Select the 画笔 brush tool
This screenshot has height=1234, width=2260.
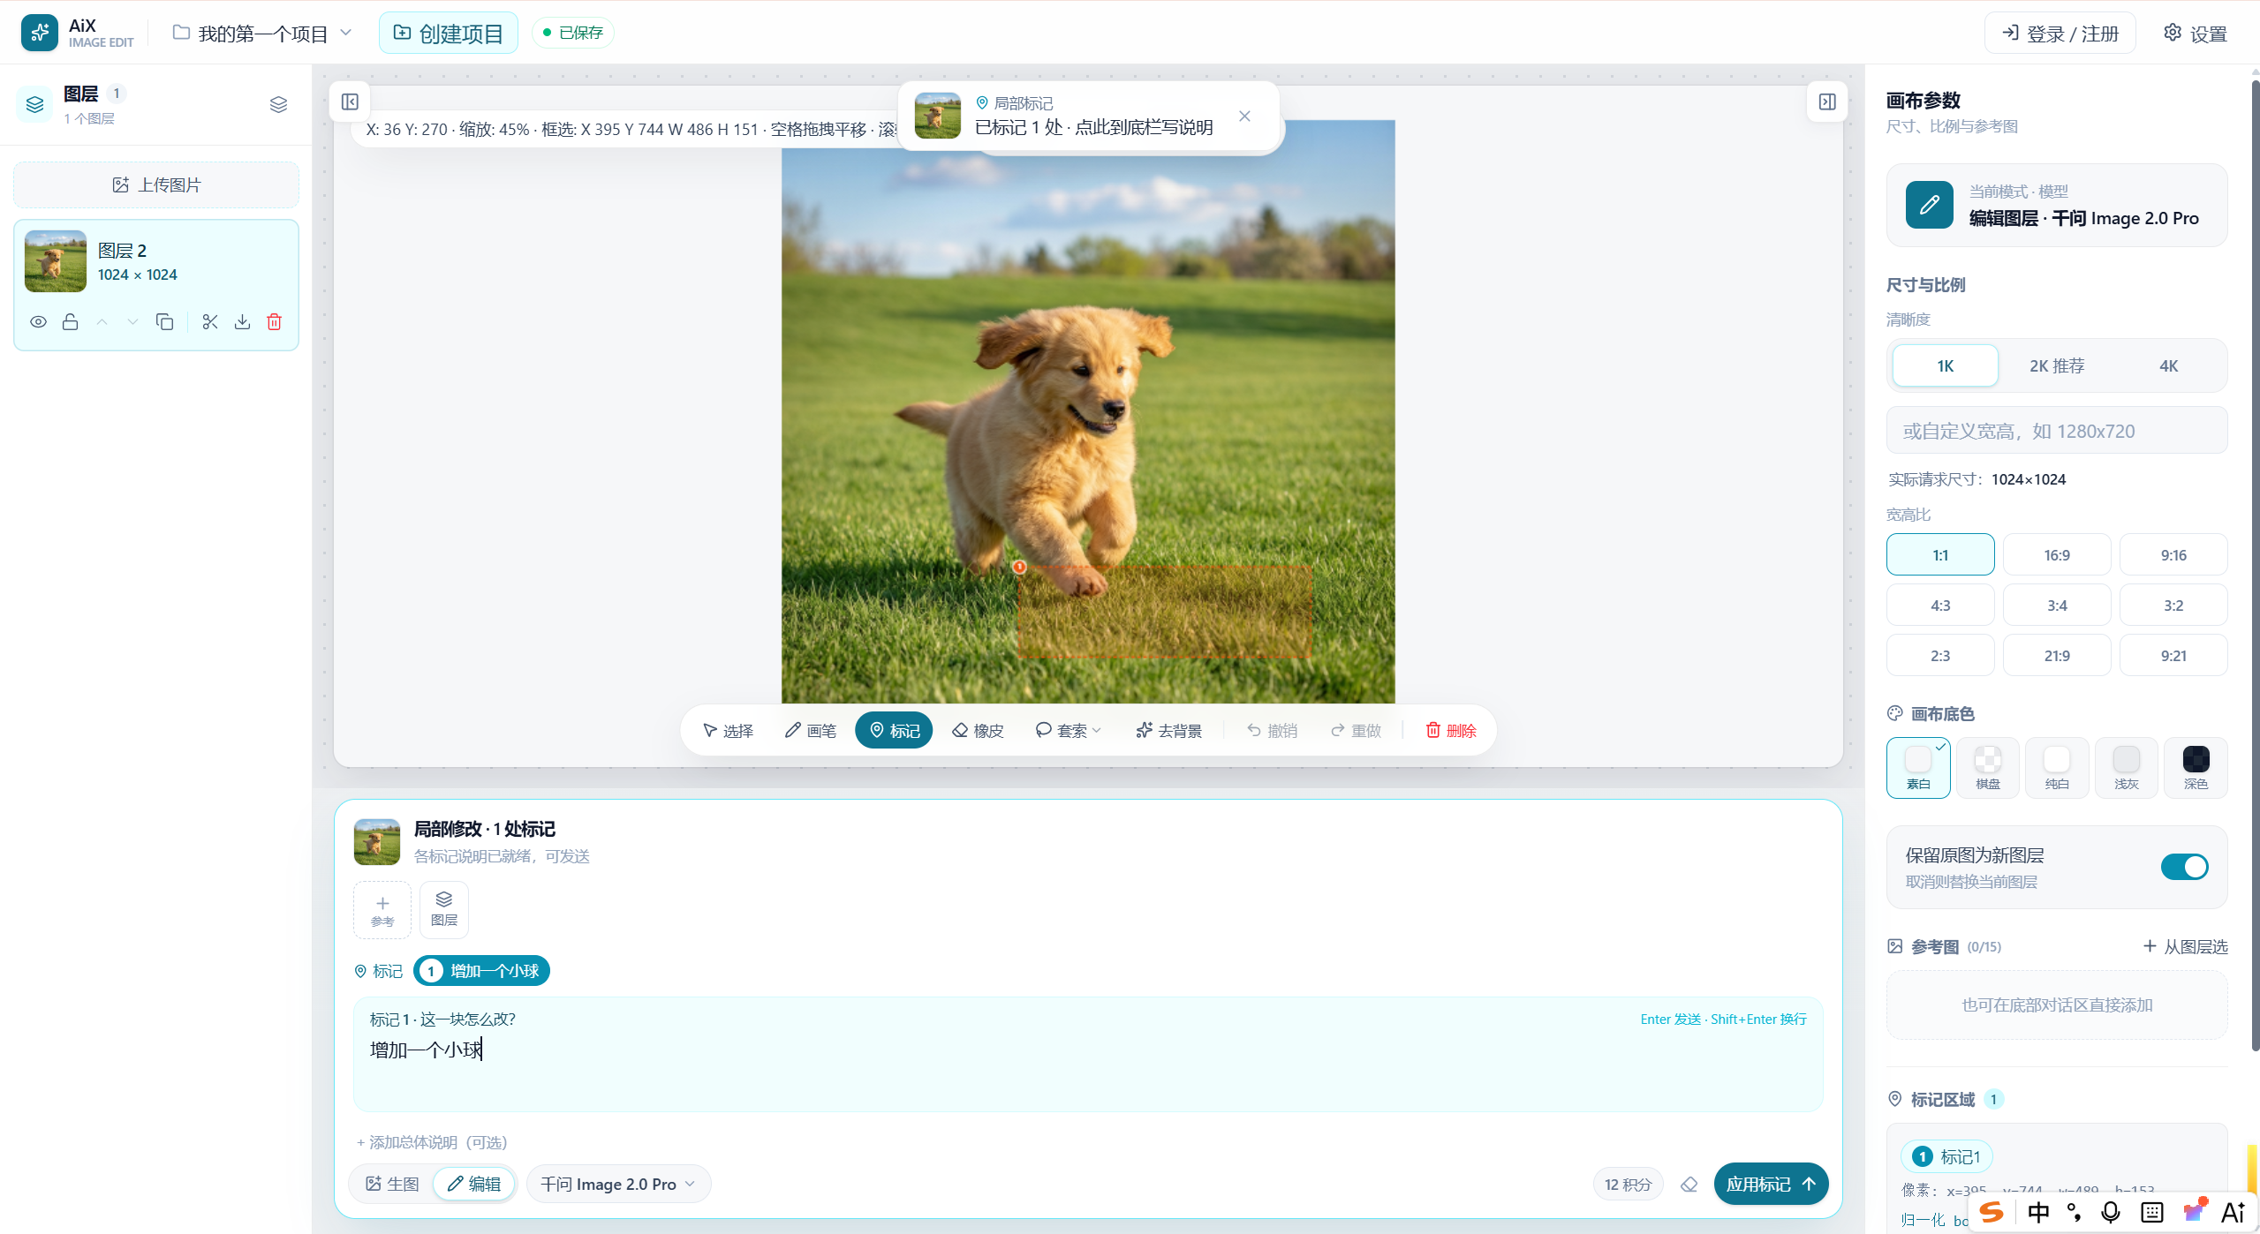coord(810,731)
